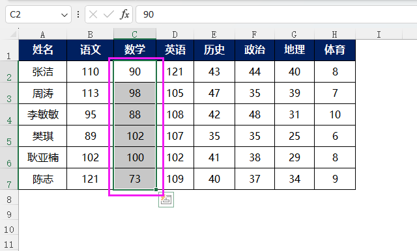The width and height of the screenshot is (417, 251).
Task: Click the 地理 header cell
Action: (295, 50)
